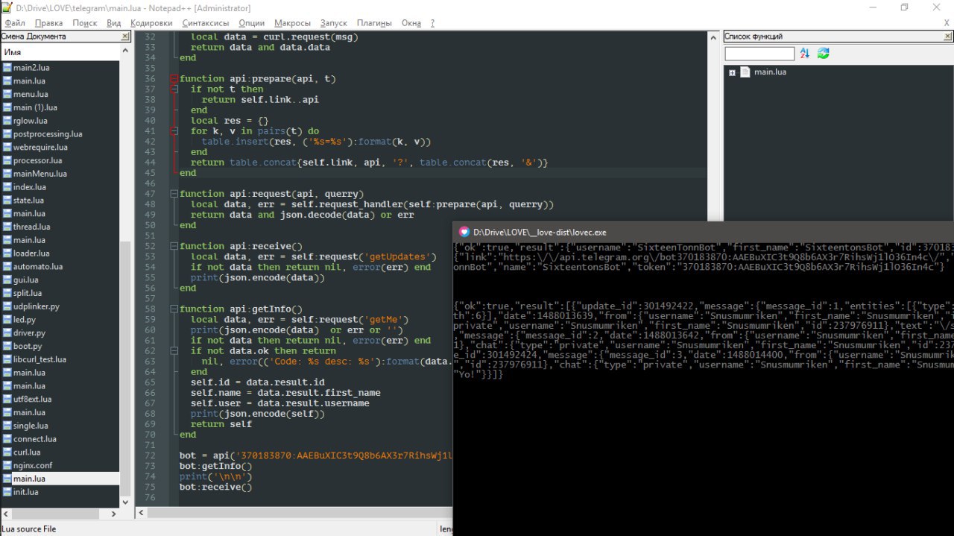Collapse the 'if not t then' fold
The image size is (954, 536).
[174, 89]
